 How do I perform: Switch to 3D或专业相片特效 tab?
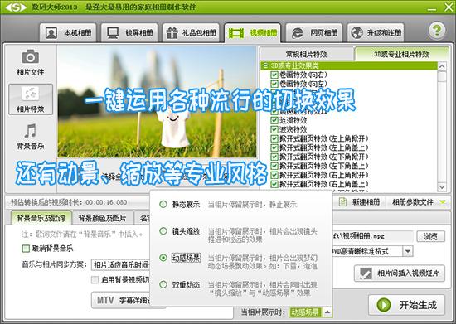pos(401,54)
